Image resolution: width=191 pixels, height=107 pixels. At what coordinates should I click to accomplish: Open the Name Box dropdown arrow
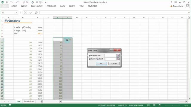pyautogui.click(x=17, y=12)
